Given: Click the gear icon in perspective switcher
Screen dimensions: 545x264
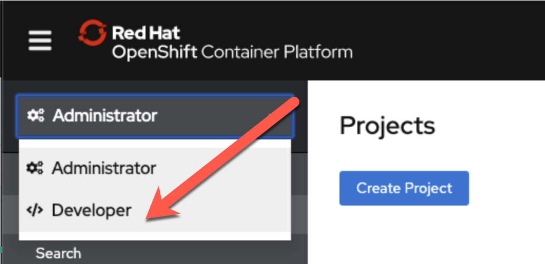Looking at the screenshot, I should [x=36, y=116].
